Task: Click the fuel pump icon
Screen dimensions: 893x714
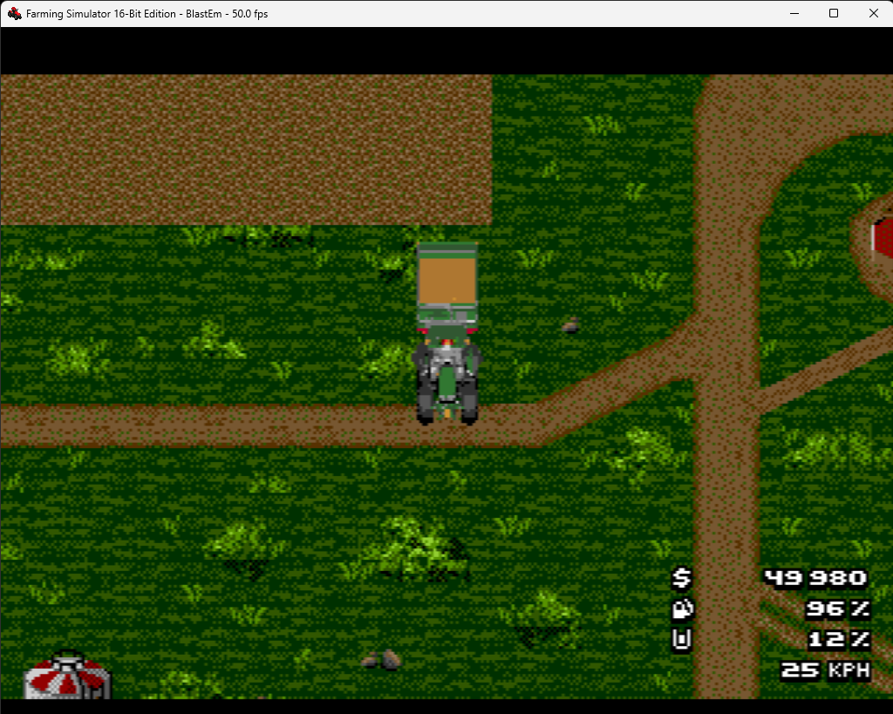Action: coord(682,609)
